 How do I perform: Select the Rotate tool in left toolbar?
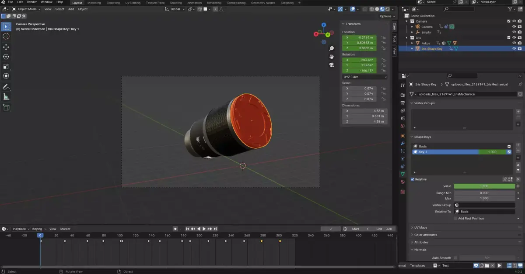coord(6,57)
